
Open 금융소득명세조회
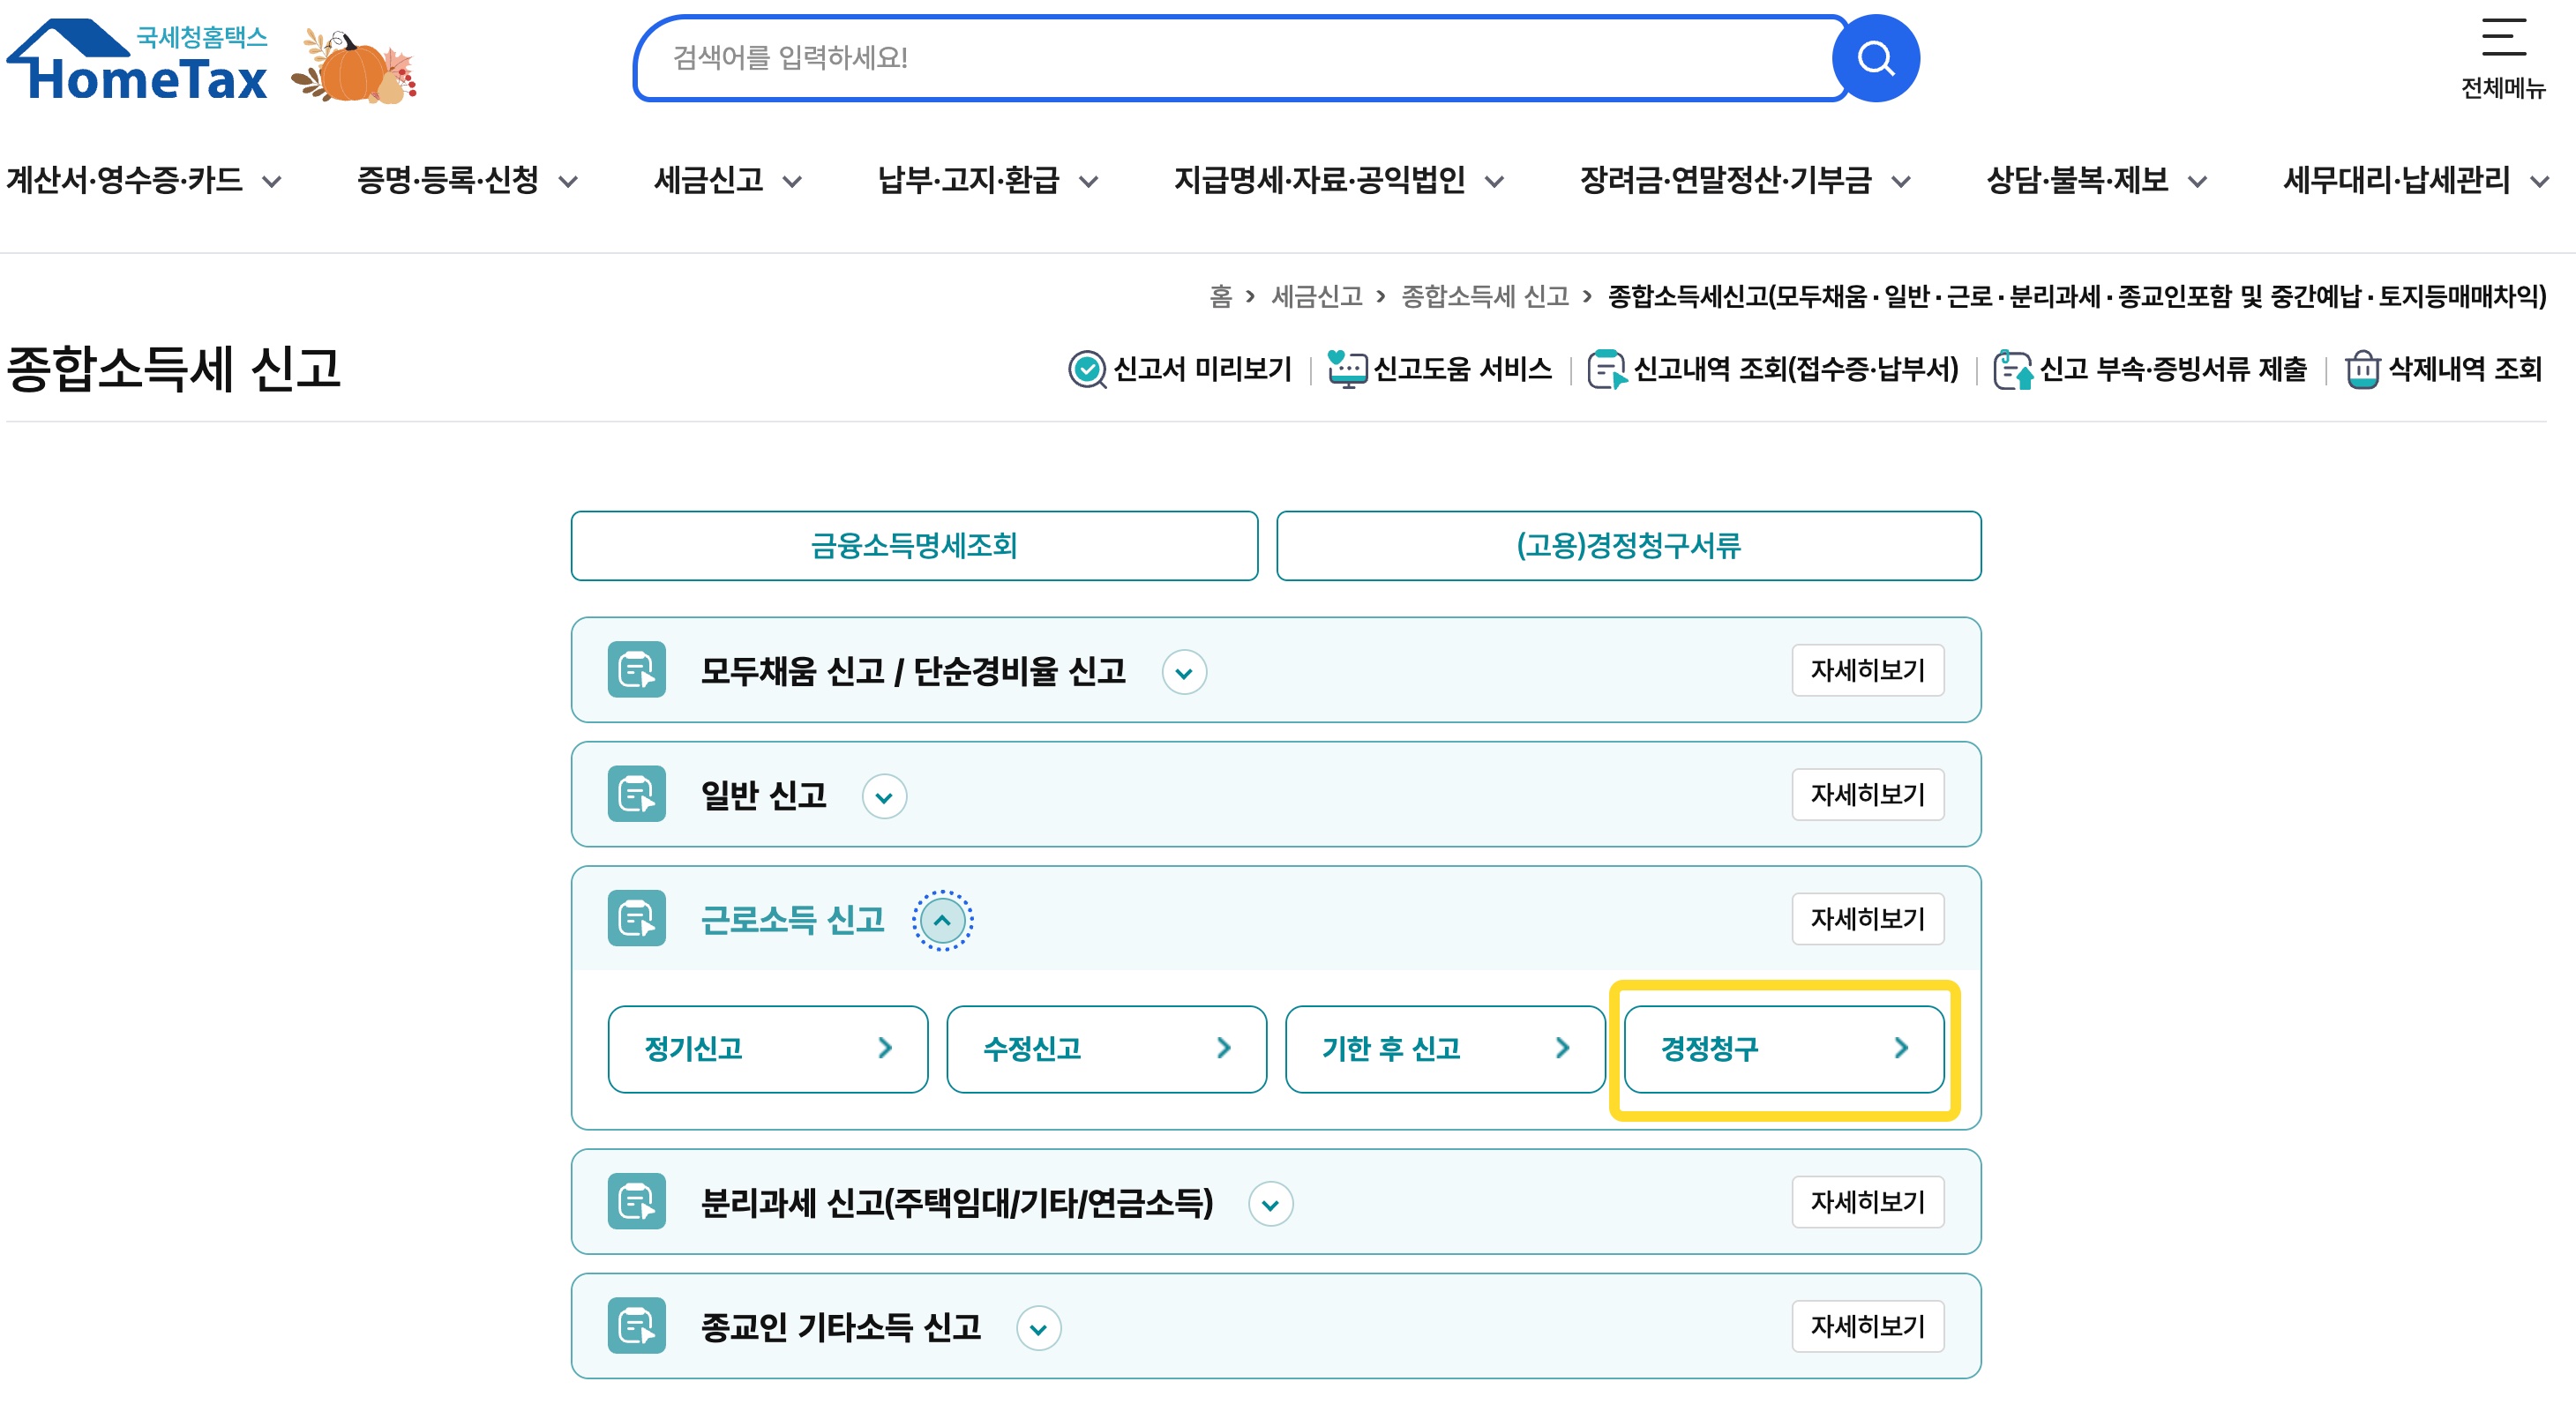coord(914,546)
